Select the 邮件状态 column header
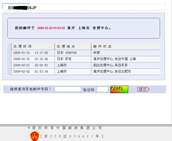The image size is (172, 141). pos(102,46)
